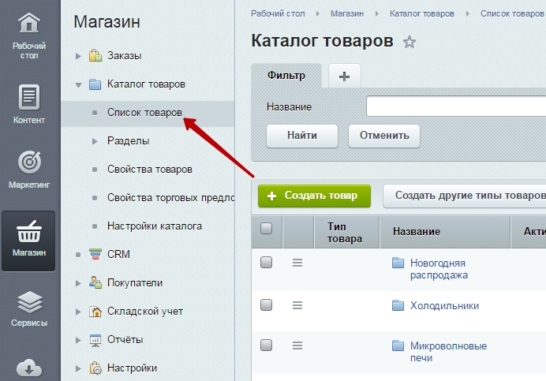Open the Рабочий стол section in sidebar

coord(29,35)
